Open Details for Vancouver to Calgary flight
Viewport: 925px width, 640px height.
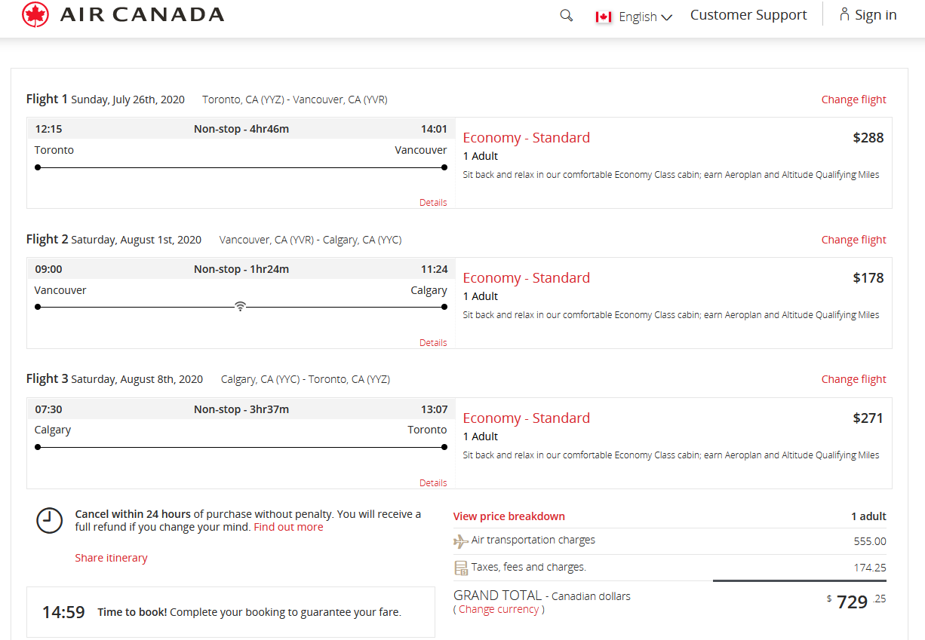tap(433, 342)
